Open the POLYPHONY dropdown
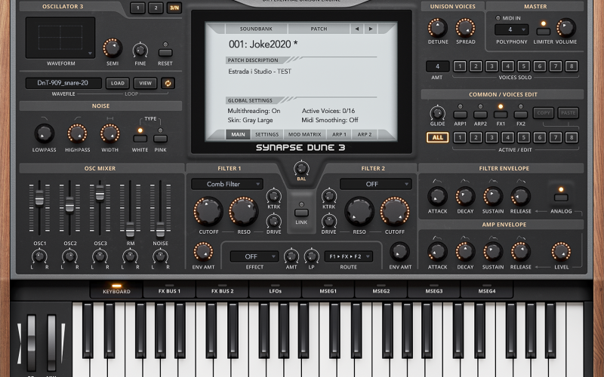604x377 pixels. click(512, 29)
